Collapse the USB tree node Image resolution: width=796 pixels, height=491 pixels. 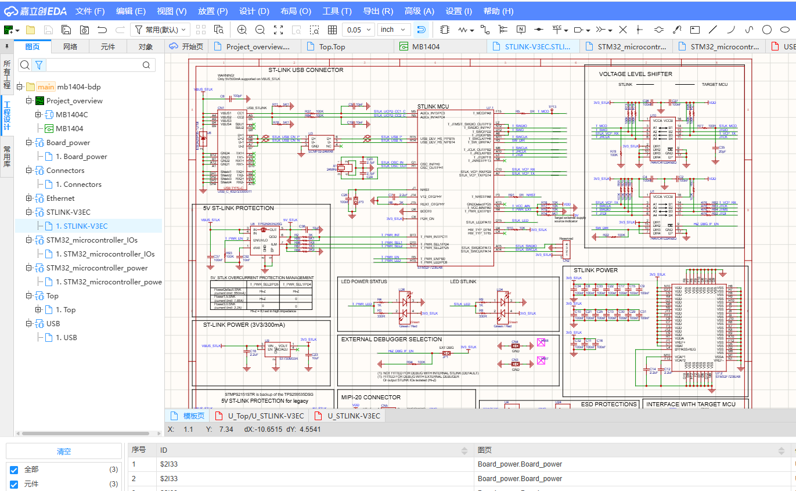(28, 324)
